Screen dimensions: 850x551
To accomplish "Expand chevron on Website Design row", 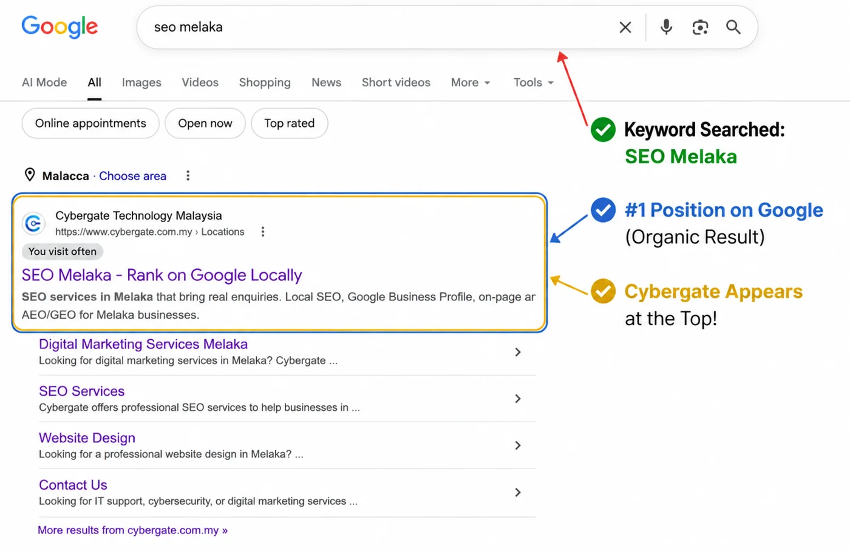I will 518,445.
